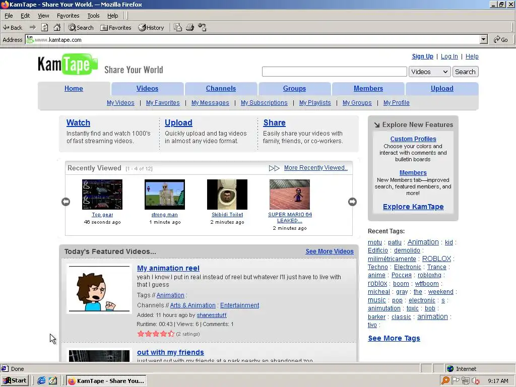Click the double-arrow icon beside More Recently Viewed
The image size is (516, 387).
274,168
